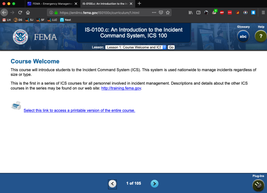Open Adblock Plus extension icon
This screenshot has width=267, height=193.
pyautogui.click(x=222, y=13)
